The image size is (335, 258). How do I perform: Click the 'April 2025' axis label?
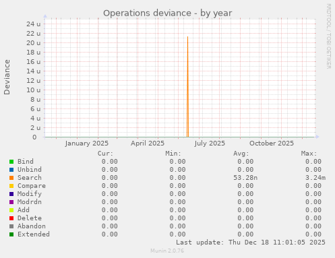(x=148, y=143)
